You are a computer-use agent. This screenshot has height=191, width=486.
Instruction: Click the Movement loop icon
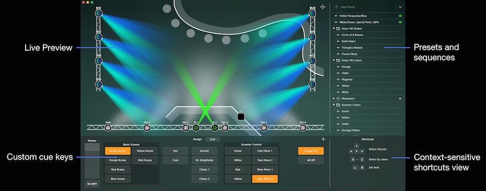(339, 98)
